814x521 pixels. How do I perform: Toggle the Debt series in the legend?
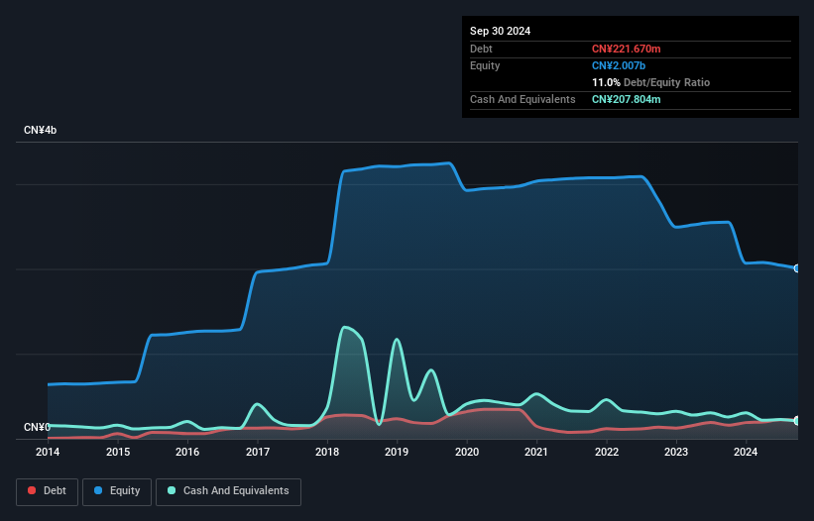(48, 491)
